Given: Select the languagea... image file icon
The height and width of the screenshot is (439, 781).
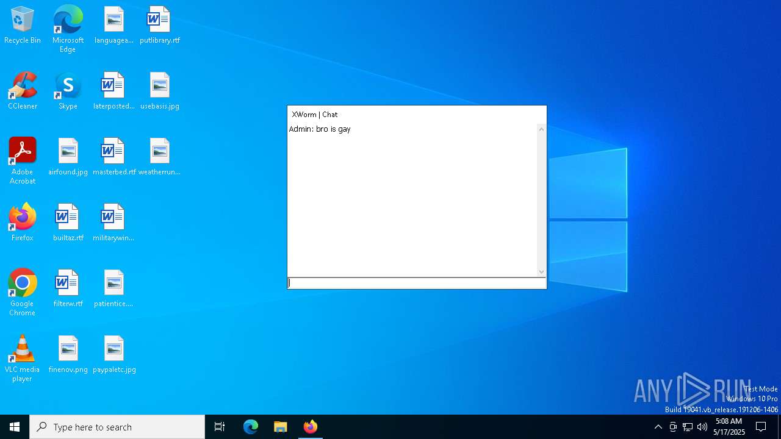Looking at the screenshot, I should click(114, 26).
